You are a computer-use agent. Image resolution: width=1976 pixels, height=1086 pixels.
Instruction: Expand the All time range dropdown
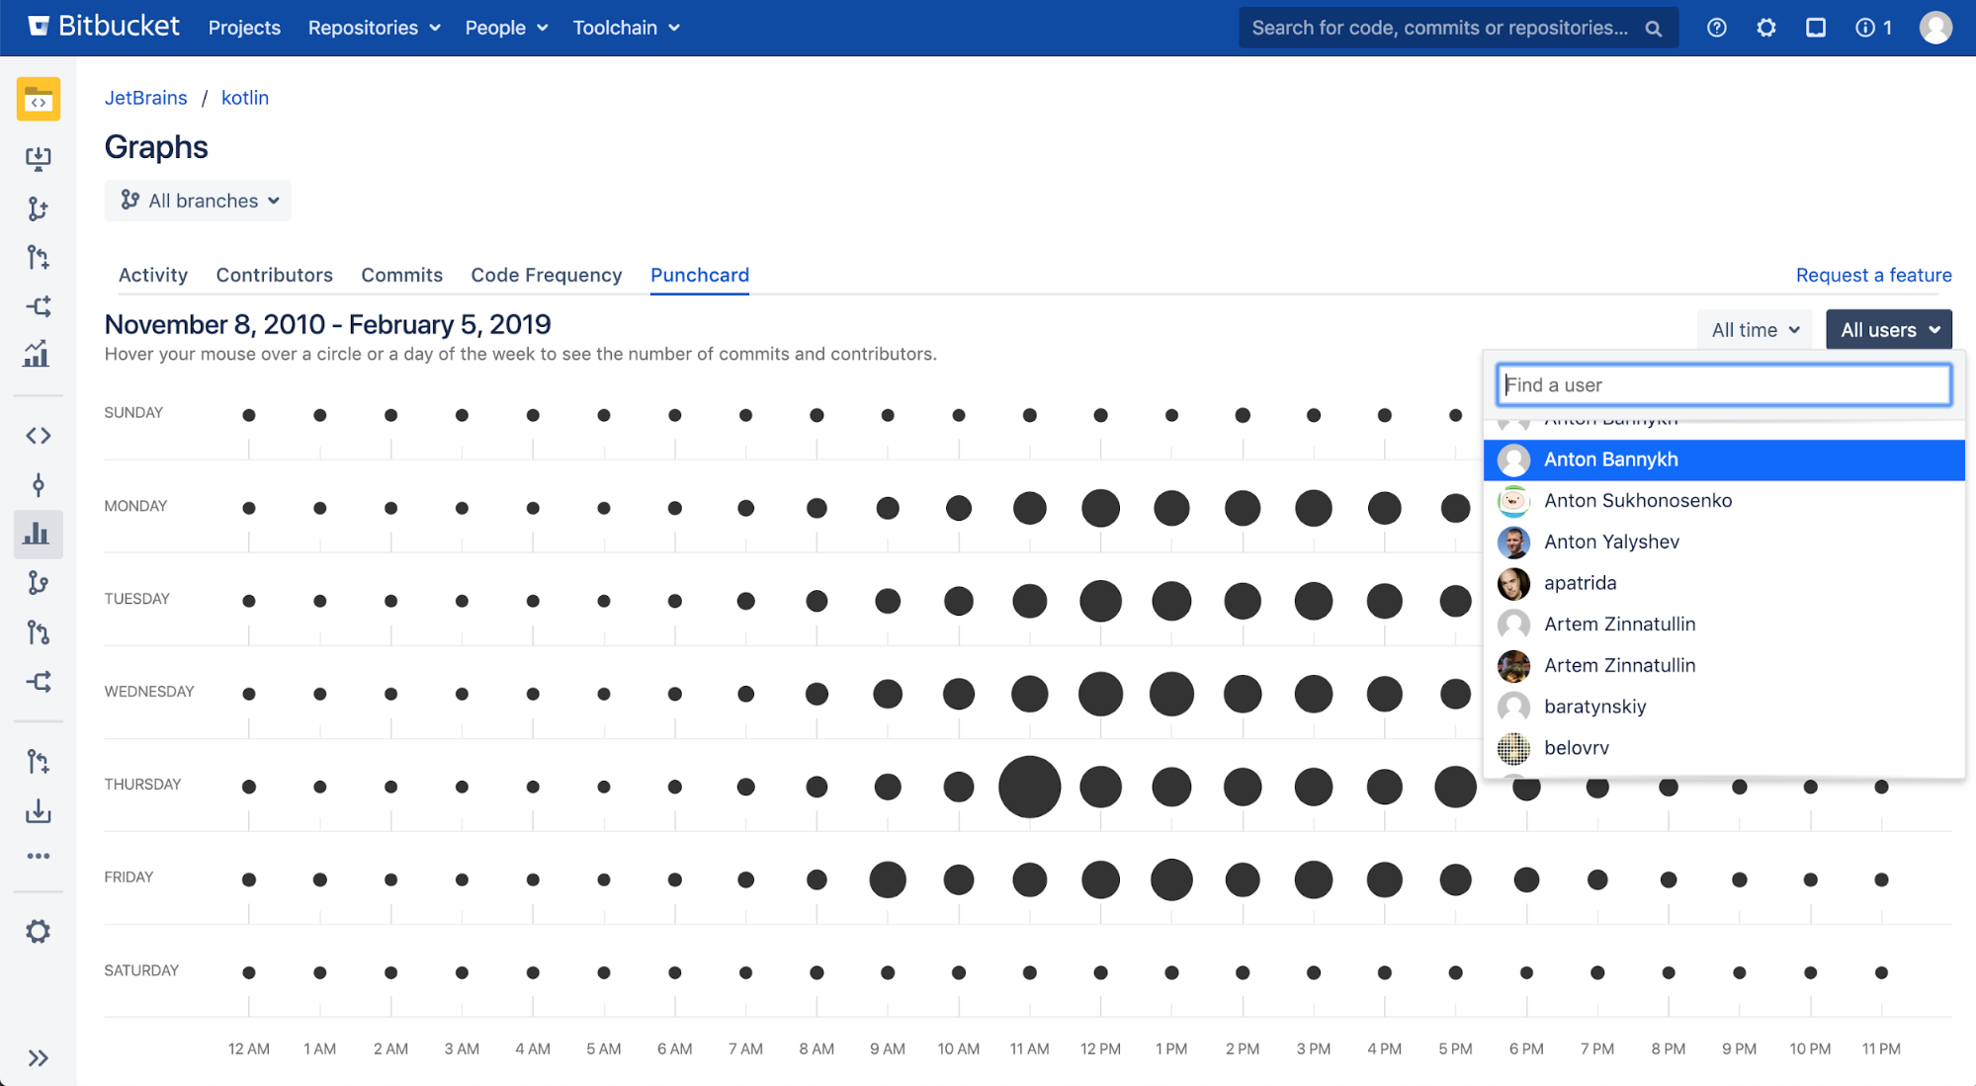(1755, 330)
